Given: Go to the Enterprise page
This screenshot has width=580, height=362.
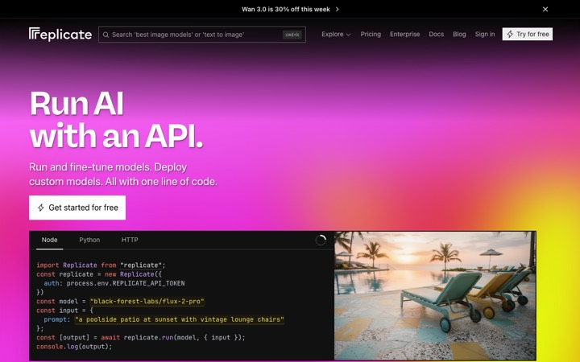Looking at the screenshot, I should pyautogui.click(x=404, y=34).
